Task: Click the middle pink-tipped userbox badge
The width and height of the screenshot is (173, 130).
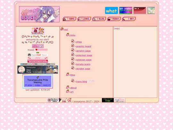Action: coord(37,64)
